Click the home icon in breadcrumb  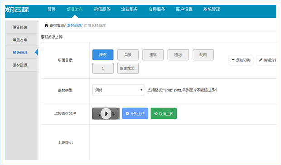(46, 25)
